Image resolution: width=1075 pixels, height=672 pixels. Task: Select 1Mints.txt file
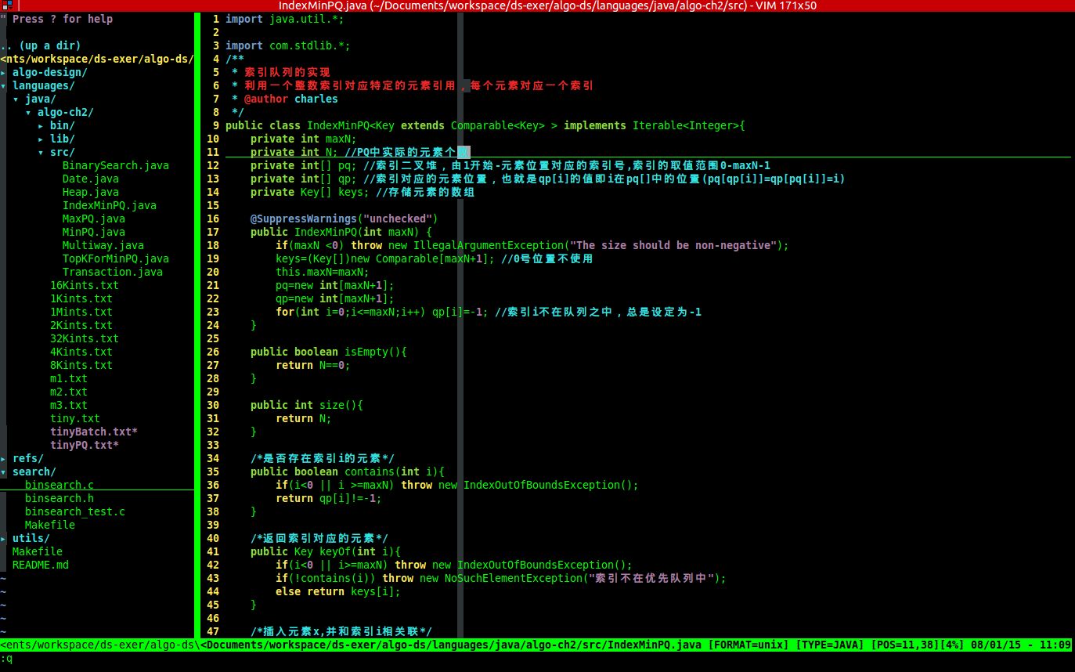(81, 313)
